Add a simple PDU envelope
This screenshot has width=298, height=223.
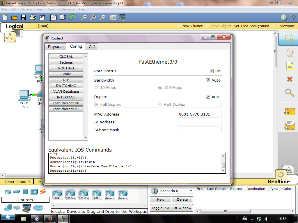click(x=290, y=112)
